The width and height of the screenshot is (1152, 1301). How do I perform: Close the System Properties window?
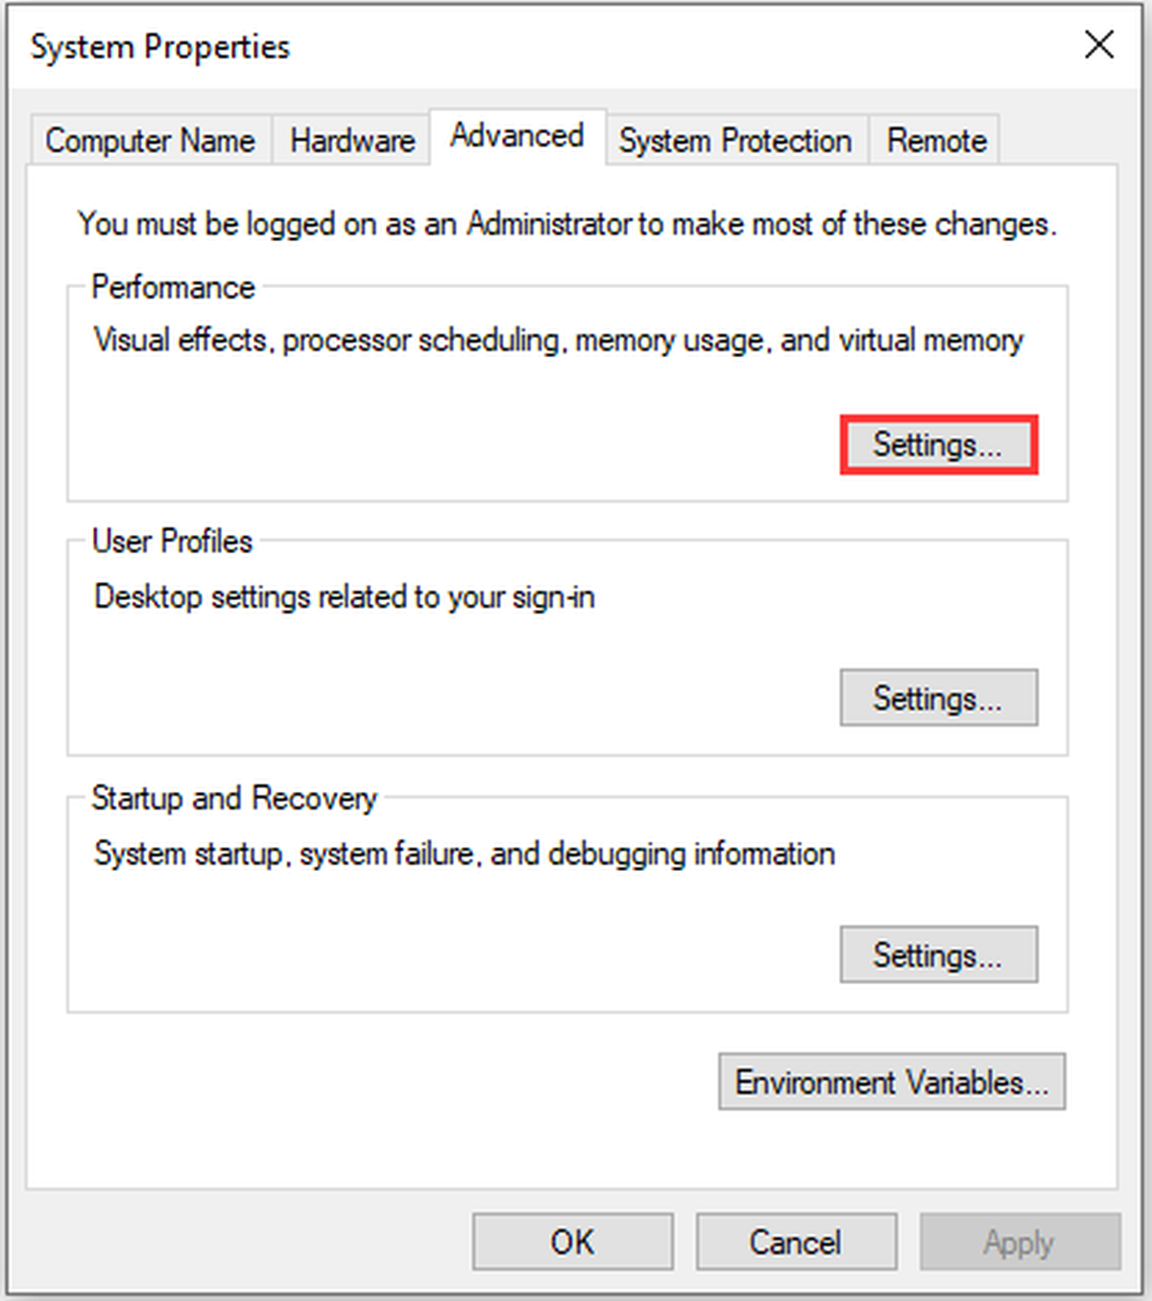tap(1099, 44)
